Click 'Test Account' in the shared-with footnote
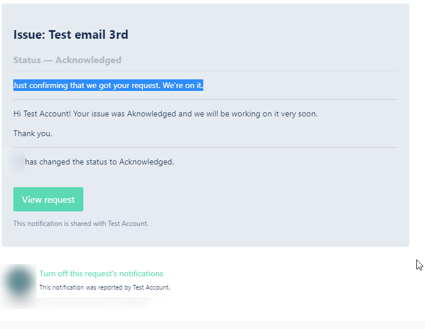The width and height of the screenshot is (425, 329). pos(127,224)
